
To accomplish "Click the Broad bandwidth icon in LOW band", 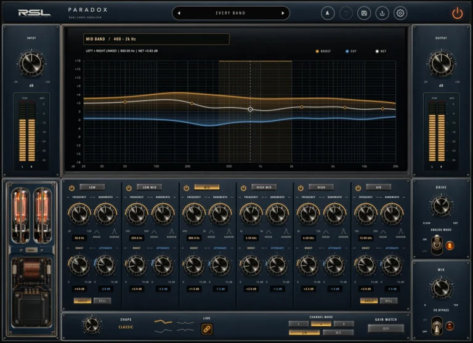I will [97, 232].
